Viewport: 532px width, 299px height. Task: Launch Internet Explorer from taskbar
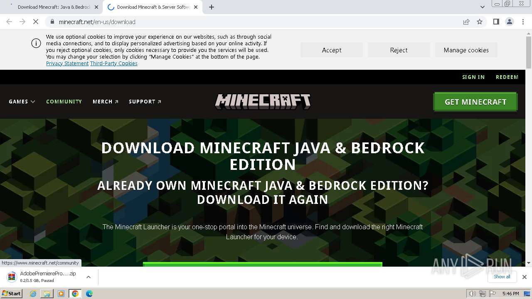click(x=33, y=294)
